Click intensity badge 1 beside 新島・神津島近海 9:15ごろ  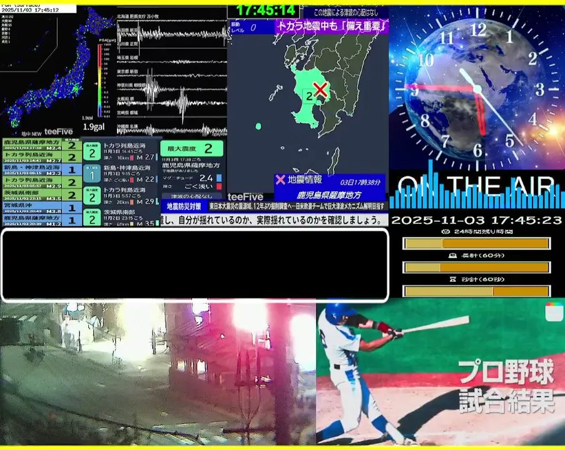click(92, 174)
